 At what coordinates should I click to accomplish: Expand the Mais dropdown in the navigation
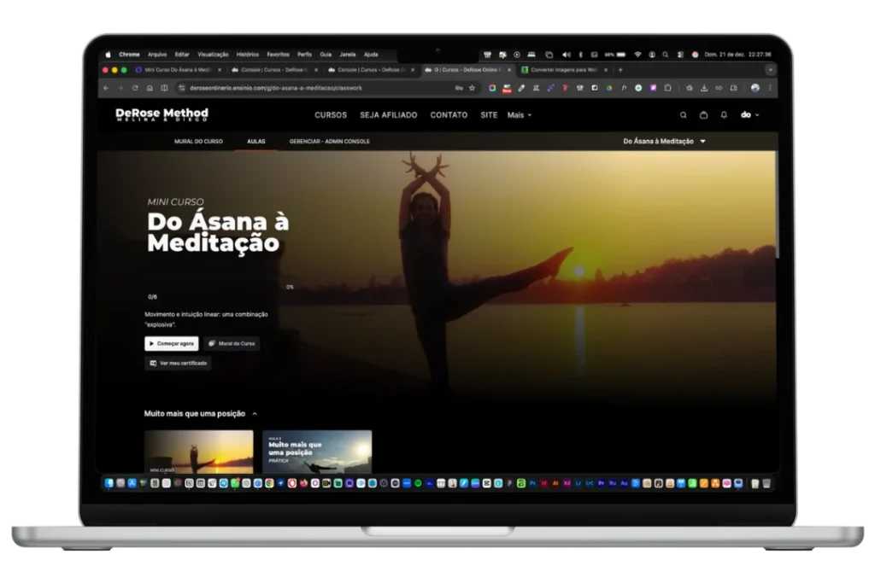[x=519, y=115]
